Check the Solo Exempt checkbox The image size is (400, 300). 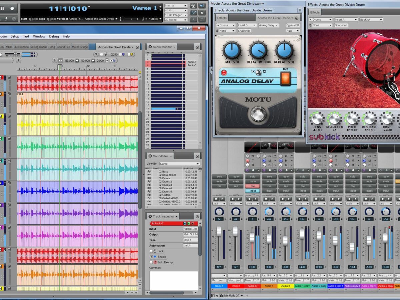point(151,262)
